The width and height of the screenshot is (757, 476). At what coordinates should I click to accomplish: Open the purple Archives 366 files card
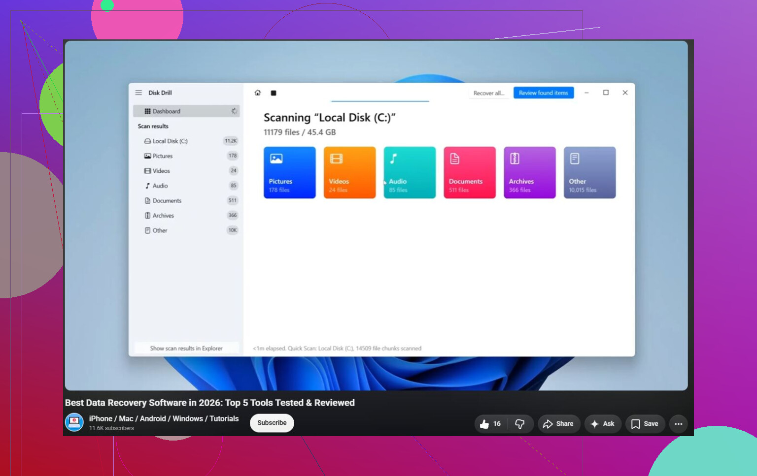tap(530, 173)
